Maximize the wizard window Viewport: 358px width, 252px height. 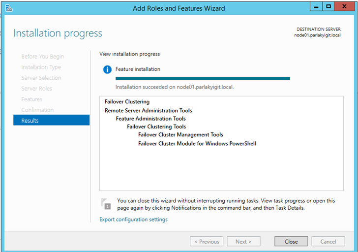click(328, 7)
